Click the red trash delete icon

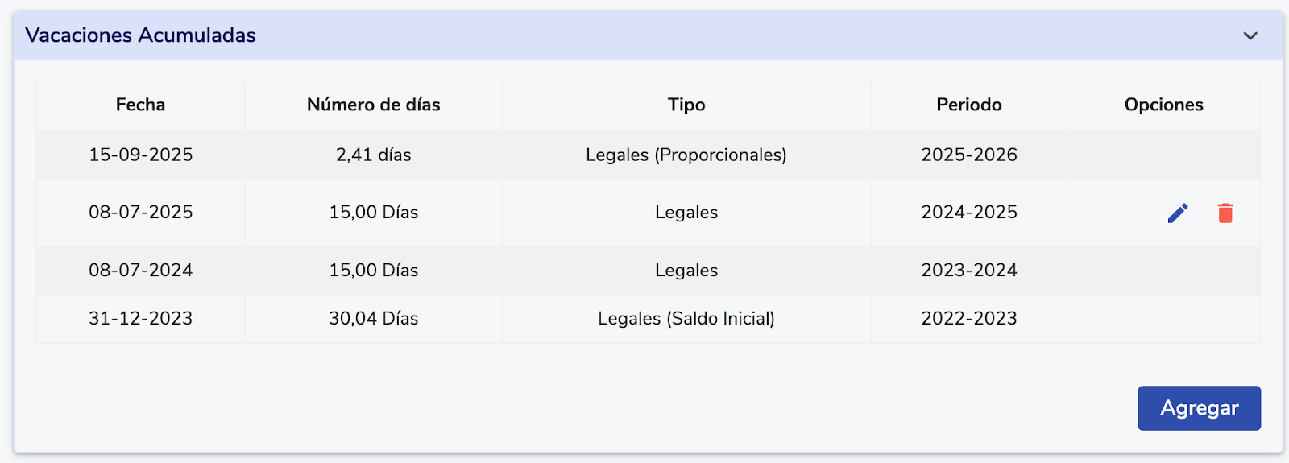click(1225, 213)
